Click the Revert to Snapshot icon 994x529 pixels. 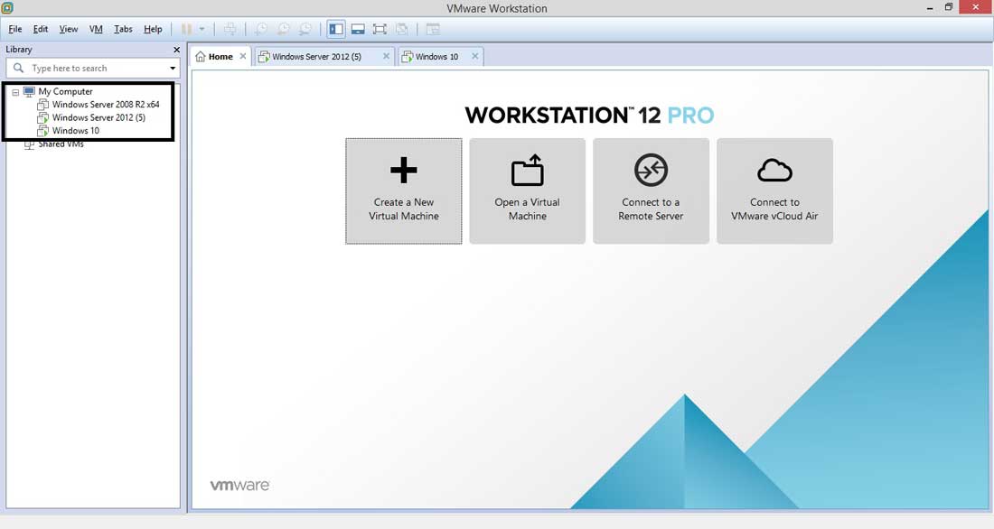[x=284, y=29]
